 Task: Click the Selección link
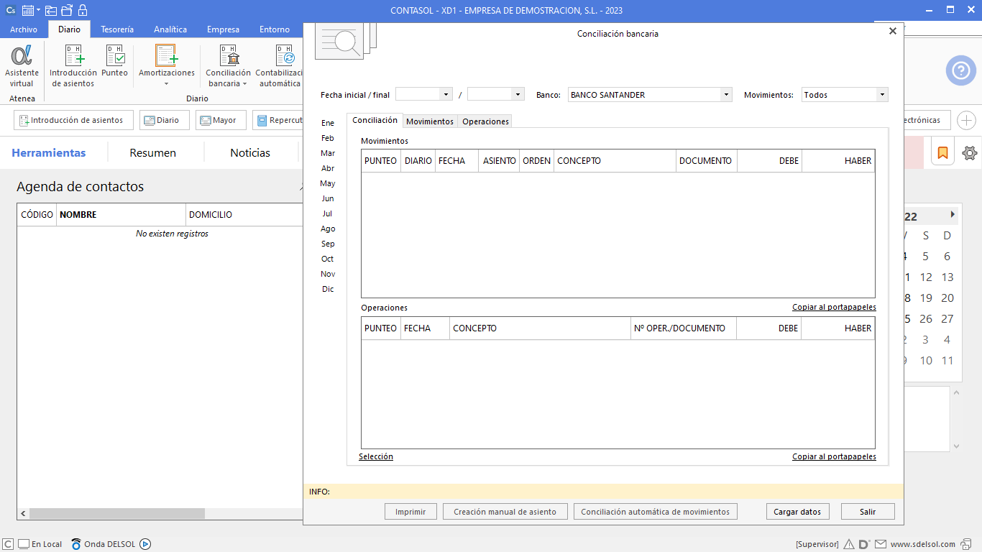click(376, 456)
